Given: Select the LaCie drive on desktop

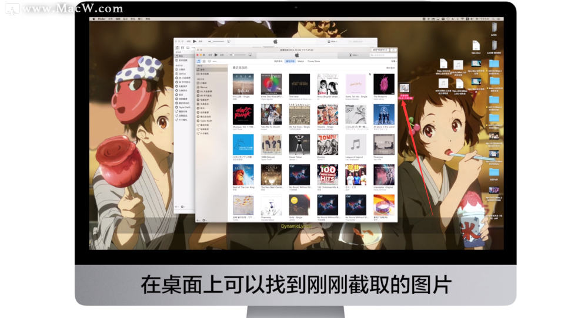Looking at the screenshot, I should tap(495, 29).
